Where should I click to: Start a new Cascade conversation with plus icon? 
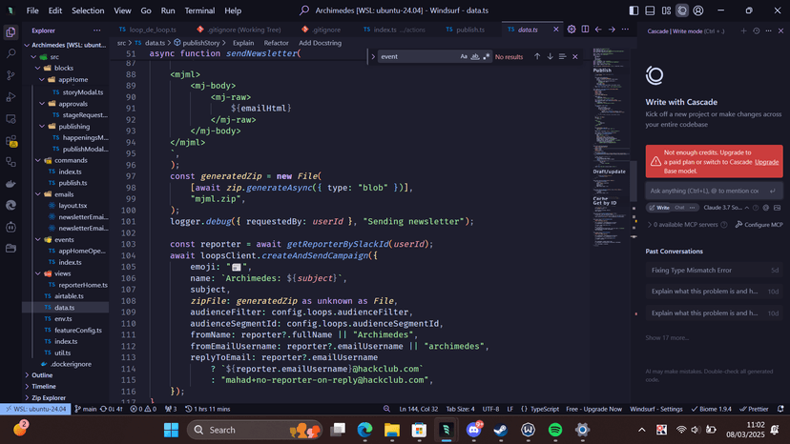click(x=743, y=30)
